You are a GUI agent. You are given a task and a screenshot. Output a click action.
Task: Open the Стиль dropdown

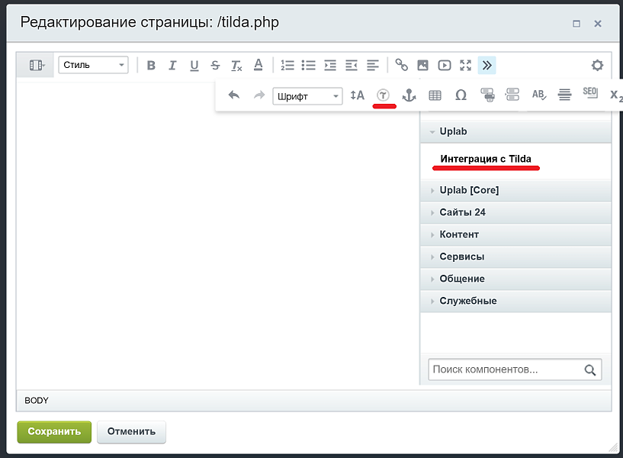click(93, 65)
